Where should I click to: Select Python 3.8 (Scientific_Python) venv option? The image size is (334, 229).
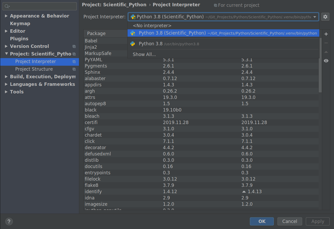(223, 33)
